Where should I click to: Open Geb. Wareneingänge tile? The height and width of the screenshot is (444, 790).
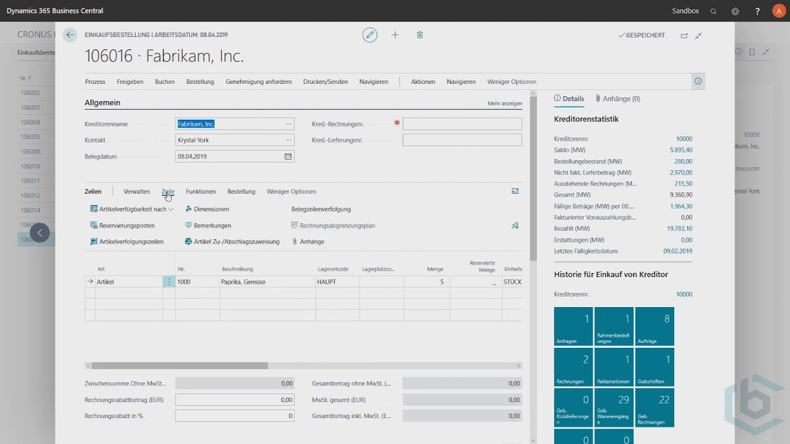point(614,408)
